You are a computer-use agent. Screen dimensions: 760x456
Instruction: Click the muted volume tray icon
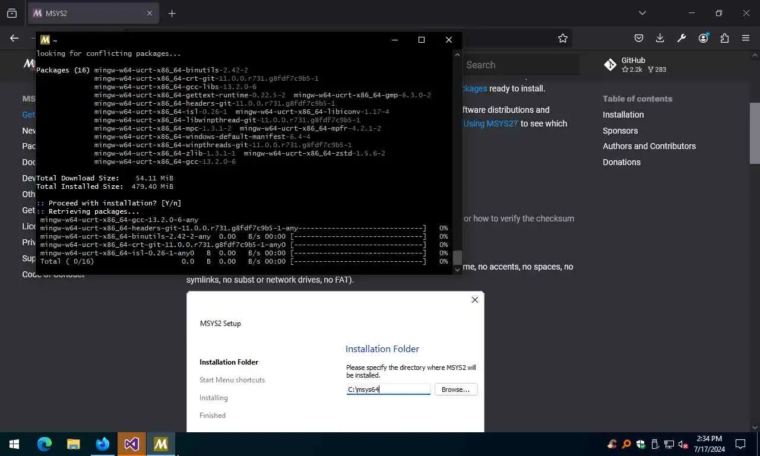[x=683, y=444]
